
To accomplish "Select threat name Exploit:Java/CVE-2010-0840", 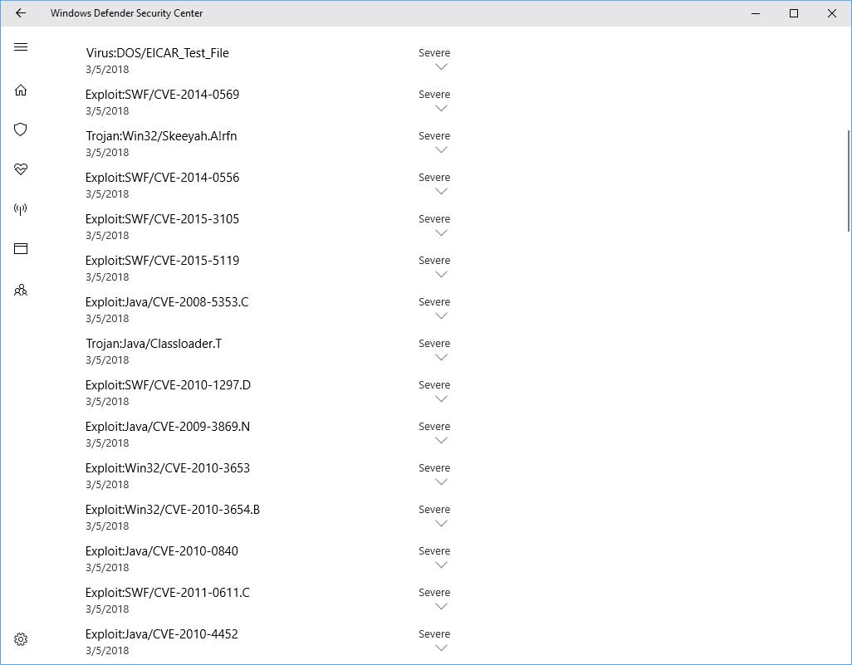I will (x=161, y=551).
